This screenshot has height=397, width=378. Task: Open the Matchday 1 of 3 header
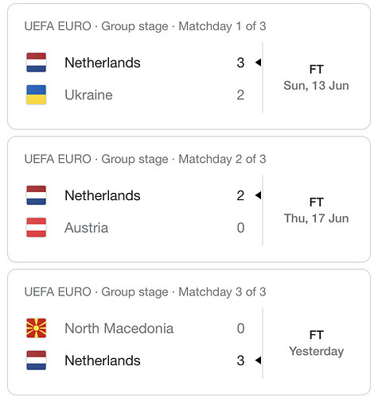click(145, 26)
